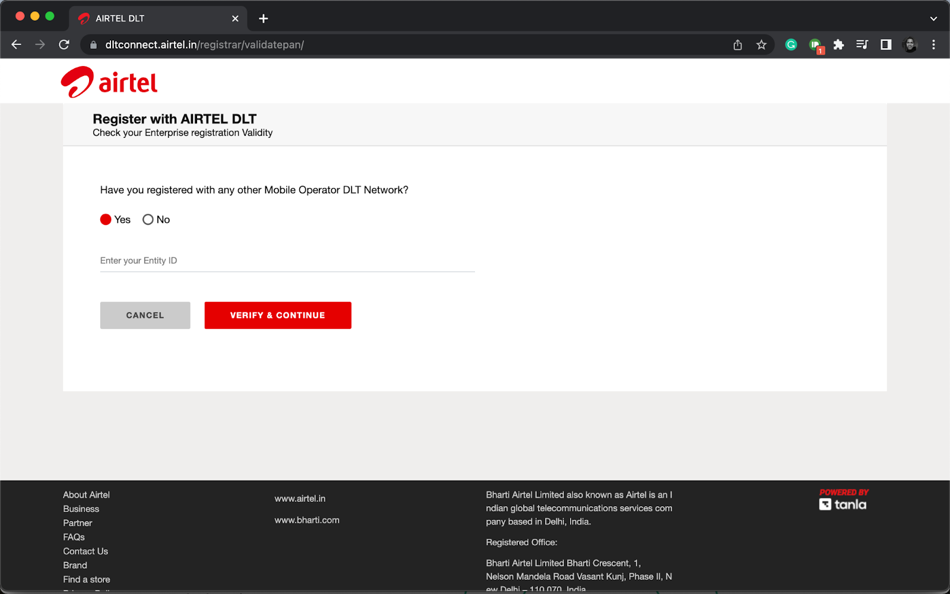Open Brand footer link
This screenshot has height=594, width=950.
click(x=75, y=565)
